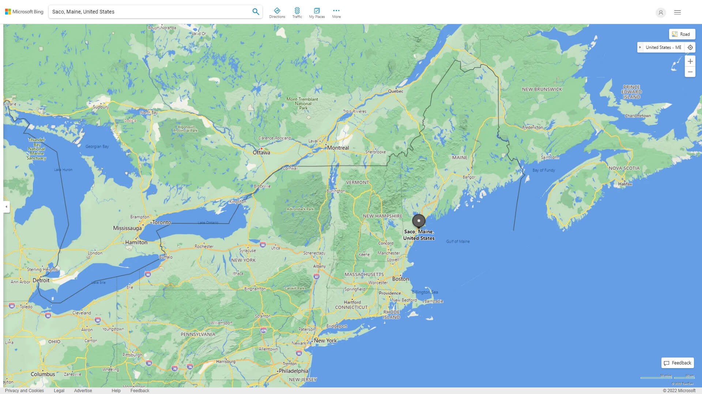Open the Help link
The image size is (702, 394).
(x=116, y=390)
